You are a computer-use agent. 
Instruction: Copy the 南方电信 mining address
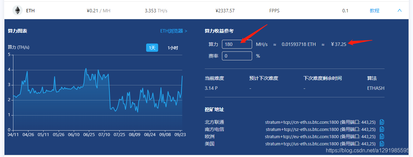click(x=382, y=129)
